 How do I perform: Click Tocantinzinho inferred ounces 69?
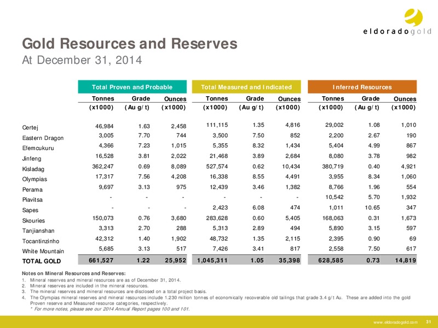point(413,239)
